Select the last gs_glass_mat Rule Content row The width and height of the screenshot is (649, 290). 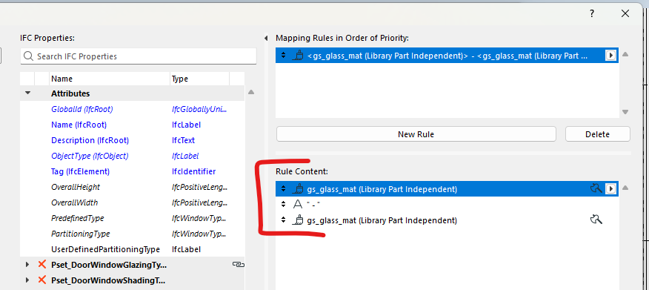coord(447,220)
